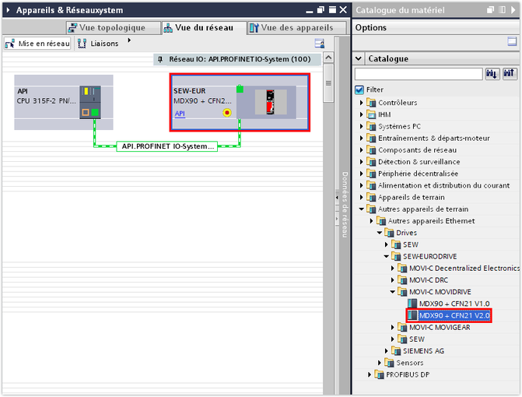The image size is (522, 397).
Task: Expand the Contrôleurs folder
Action: [362, 103]
